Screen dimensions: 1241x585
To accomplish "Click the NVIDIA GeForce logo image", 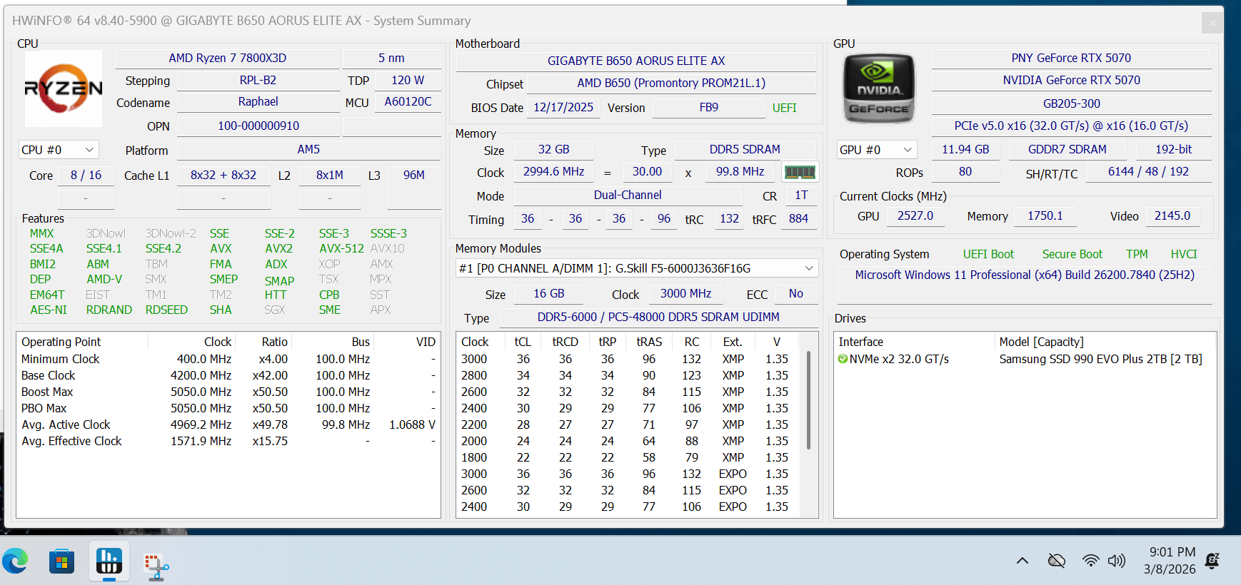I will pos(879,88).
